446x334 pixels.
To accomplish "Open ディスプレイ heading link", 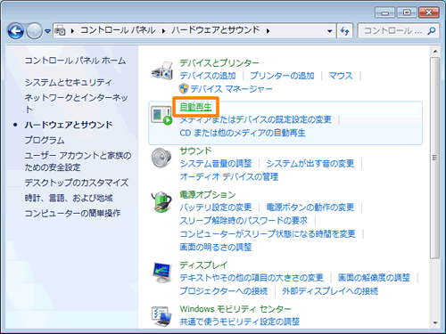I will 203,265.
